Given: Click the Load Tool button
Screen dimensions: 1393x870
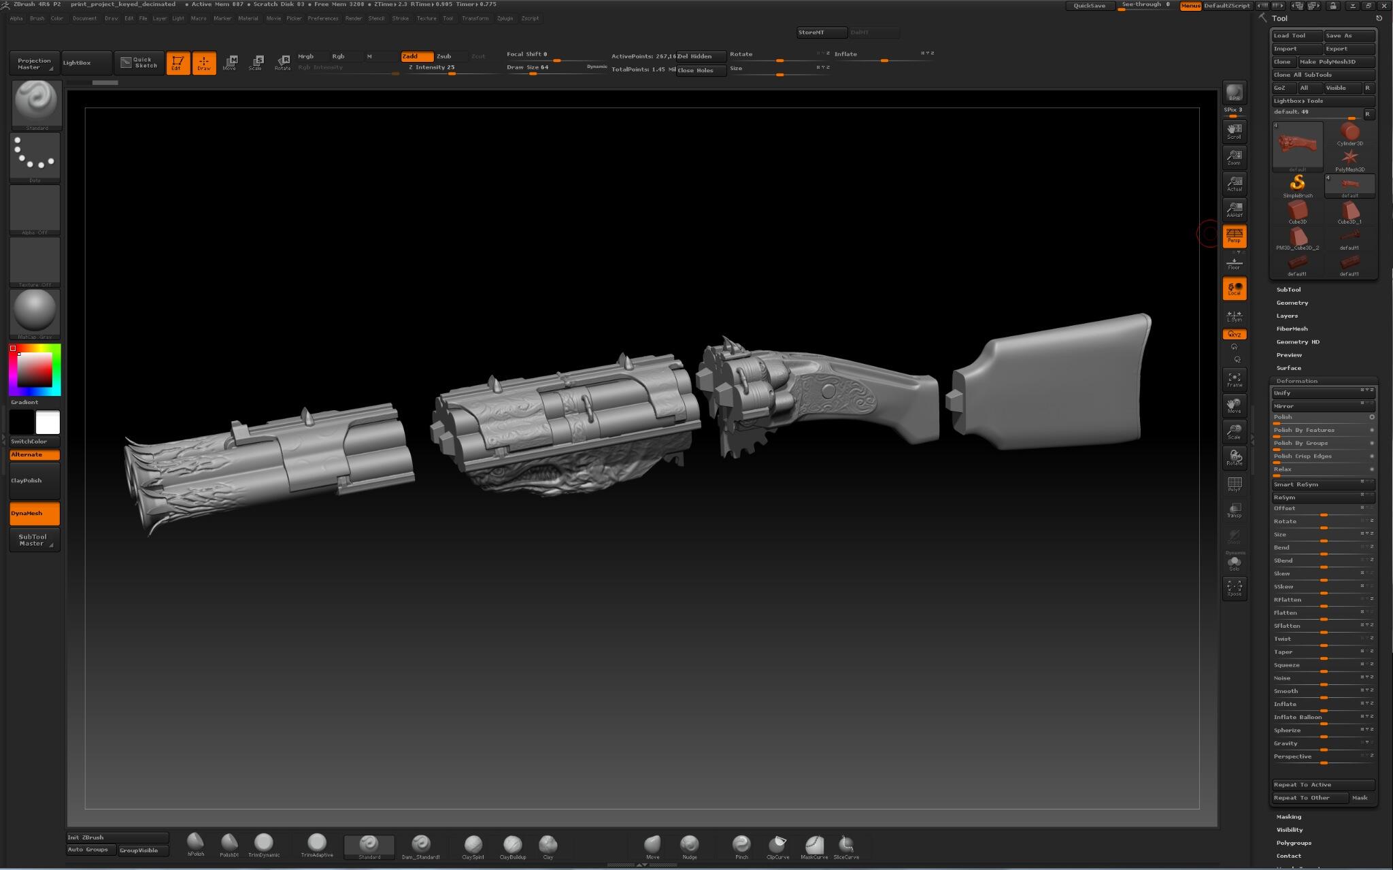Looking at the screenshot, I should click(1297, 36).
